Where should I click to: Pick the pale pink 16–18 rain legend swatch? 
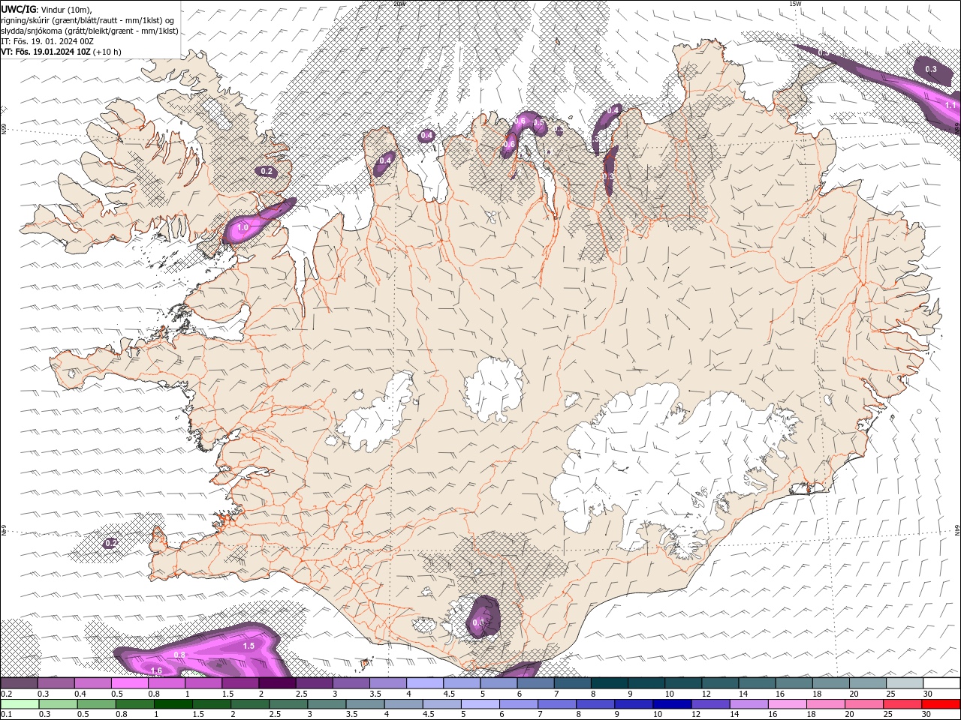788,705
